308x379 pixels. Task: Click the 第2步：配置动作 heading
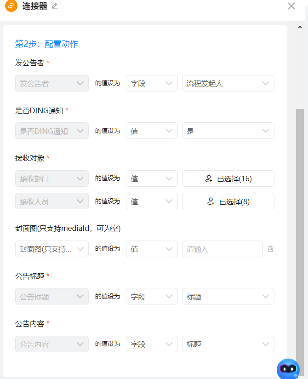[46, 44]
